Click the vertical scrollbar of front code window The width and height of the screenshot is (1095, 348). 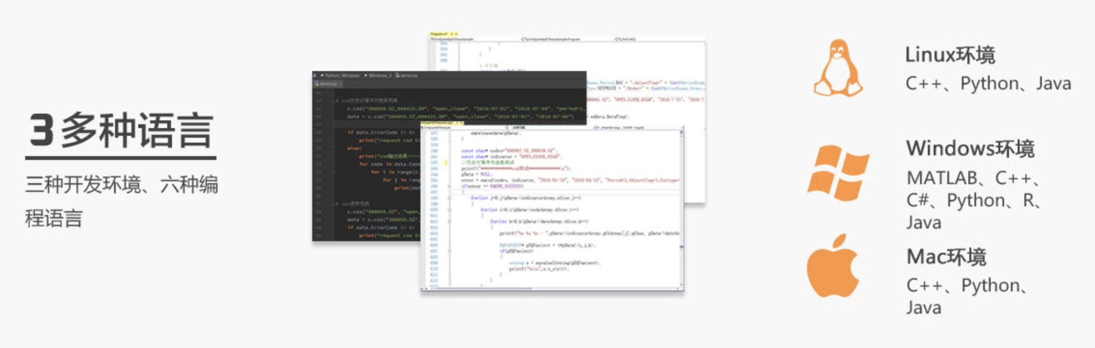click(681, 208)
